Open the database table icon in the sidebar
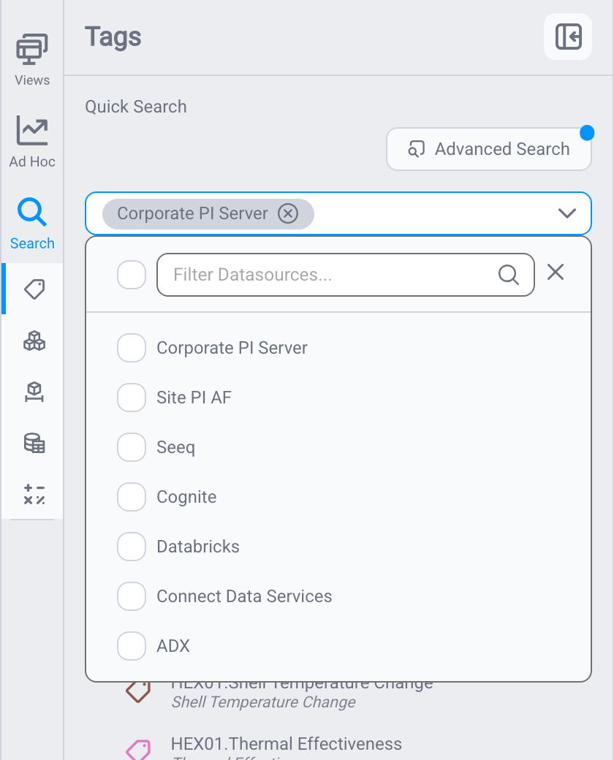Image resolution: width=614 pixels, height=760 pixels. (34, 443)
